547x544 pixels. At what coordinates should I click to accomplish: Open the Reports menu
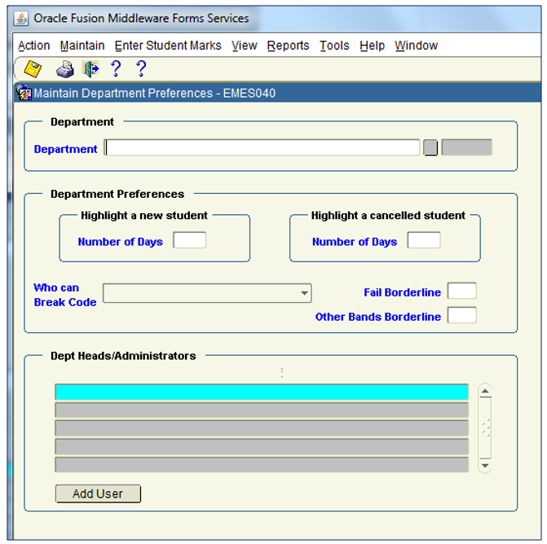pos(288,46)
